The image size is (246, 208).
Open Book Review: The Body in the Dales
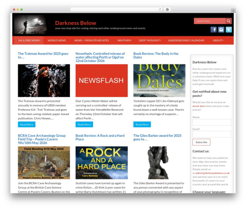point(156,56)
